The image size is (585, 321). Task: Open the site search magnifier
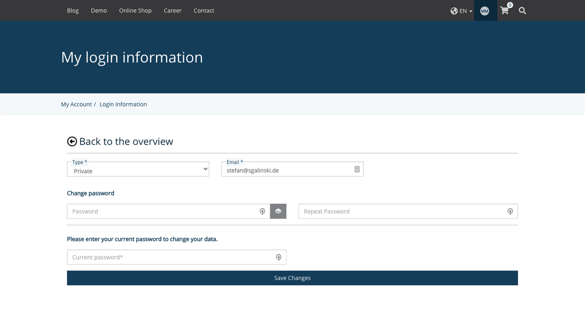(x=522, y=11)
